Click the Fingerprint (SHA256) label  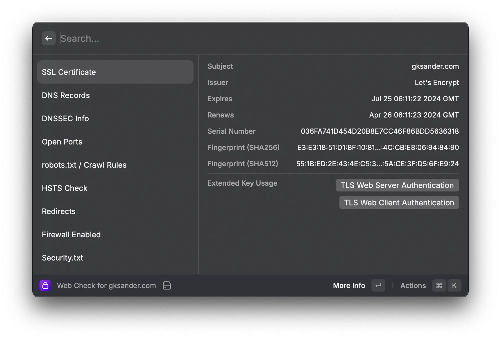[244, 147]
